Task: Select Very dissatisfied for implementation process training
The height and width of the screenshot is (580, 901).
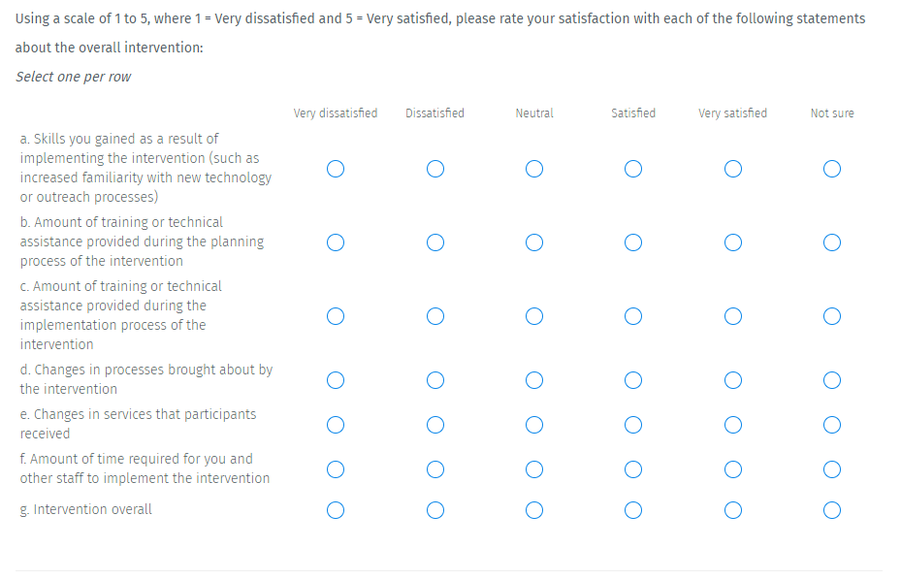Action: (336, 315)
